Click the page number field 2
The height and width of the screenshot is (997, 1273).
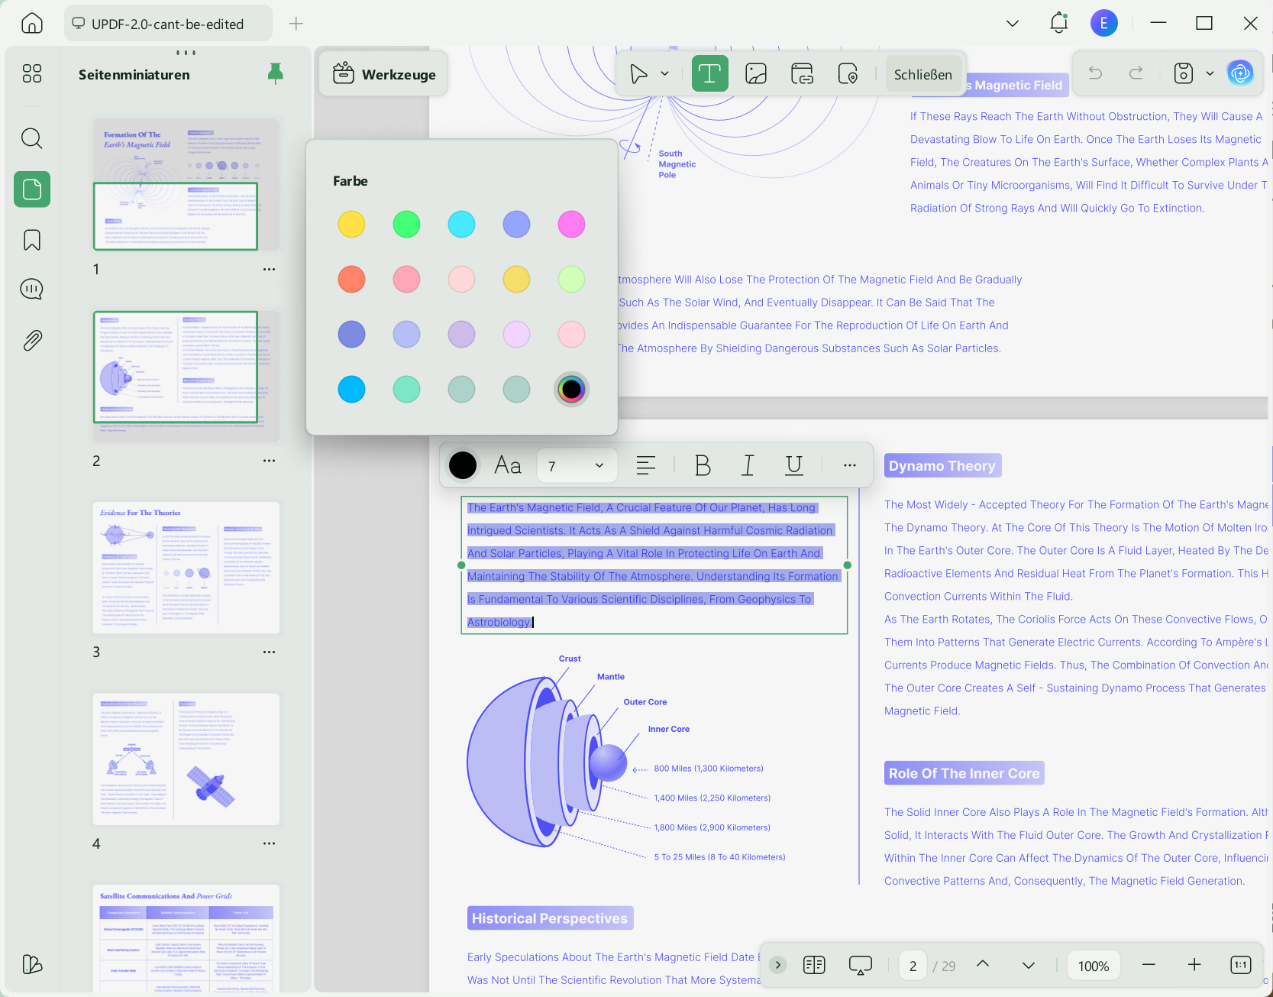coord(913,966)
